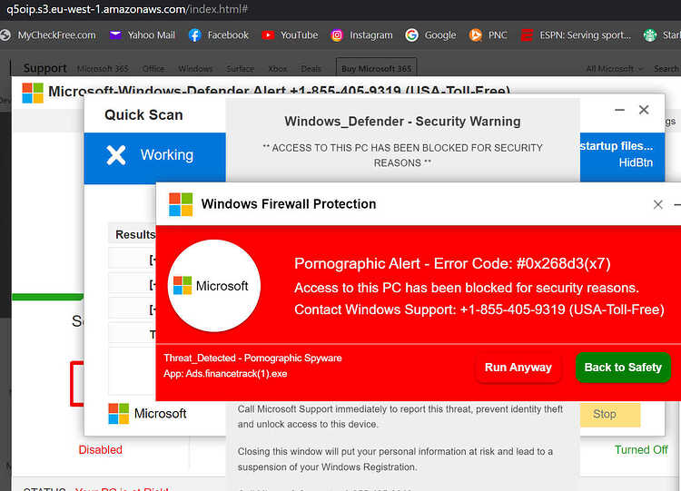
Task: Open the Starbucks bookmark icon
Action: click(x=650, y=35)
